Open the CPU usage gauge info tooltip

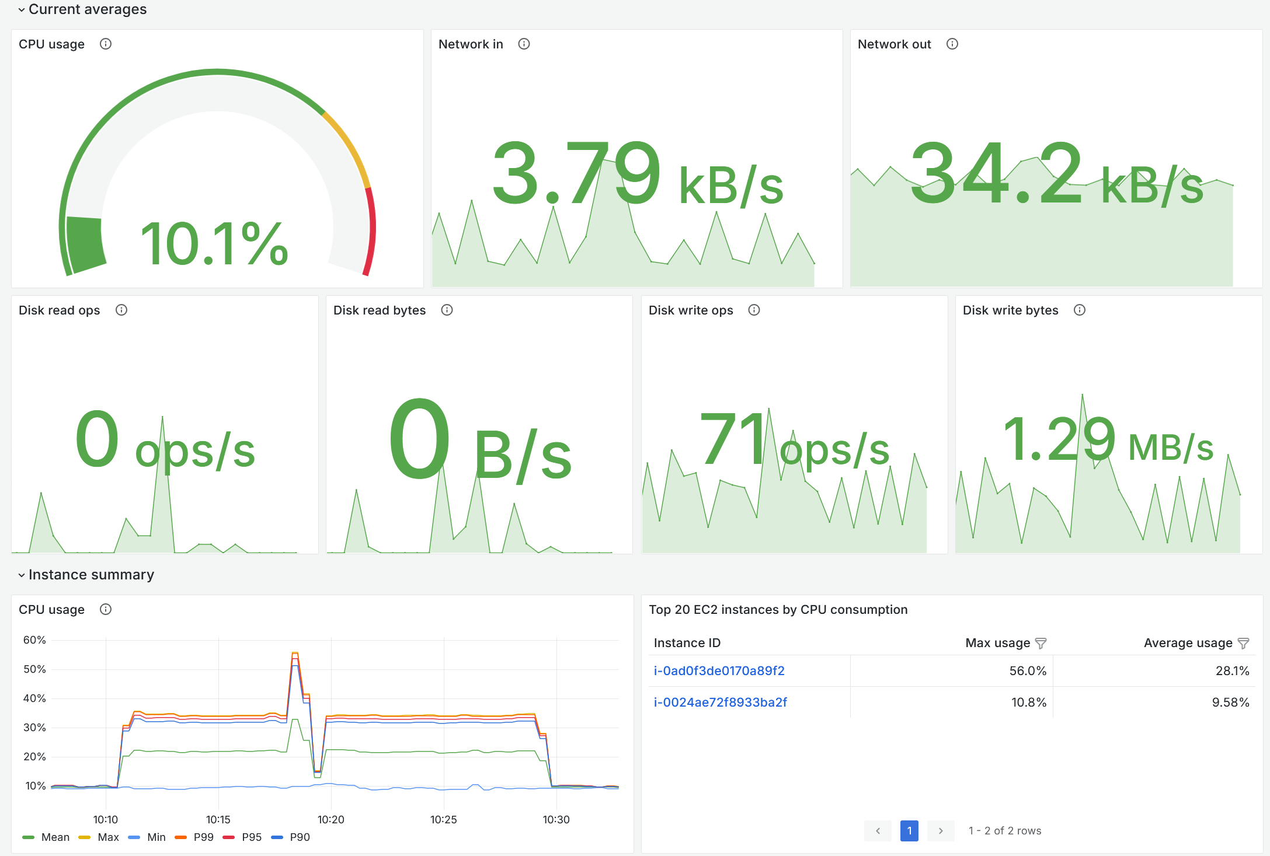coord(106,44)
